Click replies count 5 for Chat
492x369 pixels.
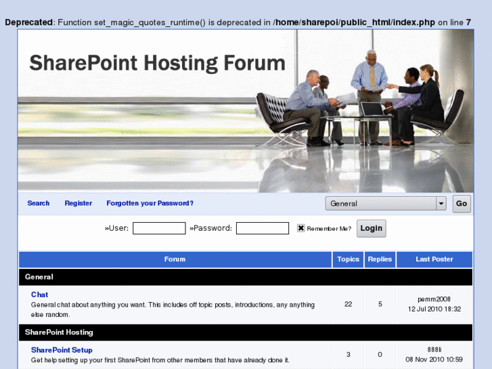tap(380, 304)
